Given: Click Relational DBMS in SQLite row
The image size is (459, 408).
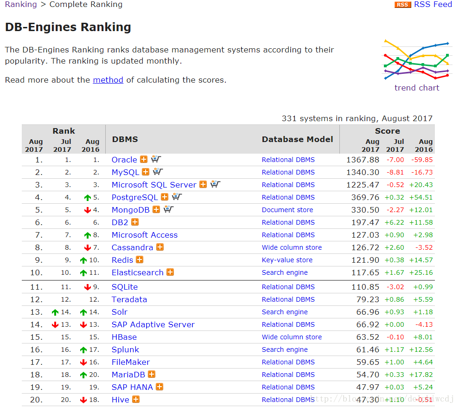Looking at the screenshot, I should click(x=288, y=287).
